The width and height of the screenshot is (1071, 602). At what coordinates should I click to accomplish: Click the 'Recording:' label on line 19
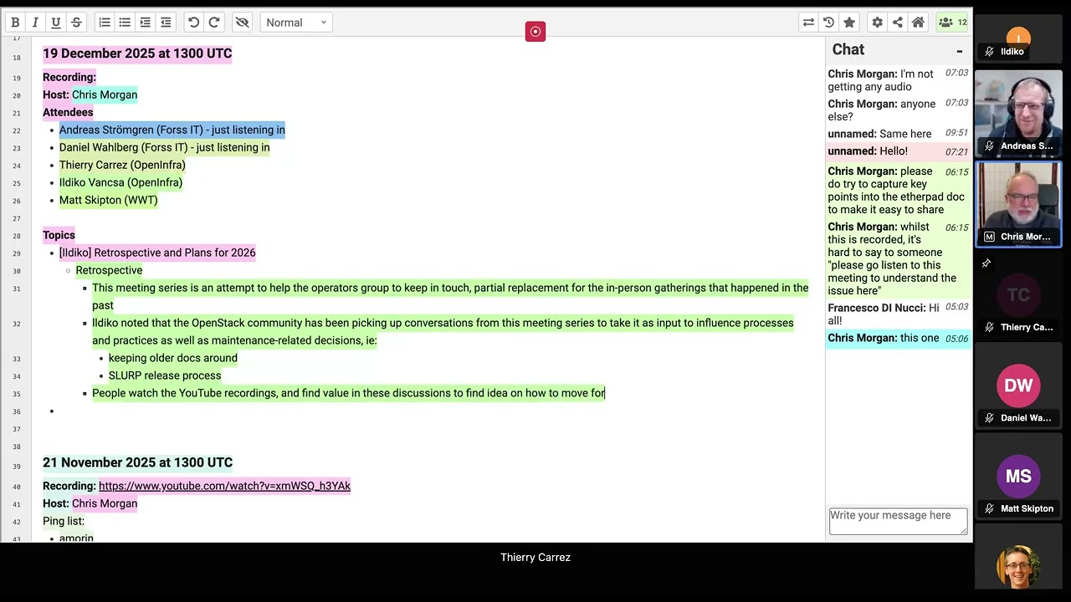[x=69, y=77]
